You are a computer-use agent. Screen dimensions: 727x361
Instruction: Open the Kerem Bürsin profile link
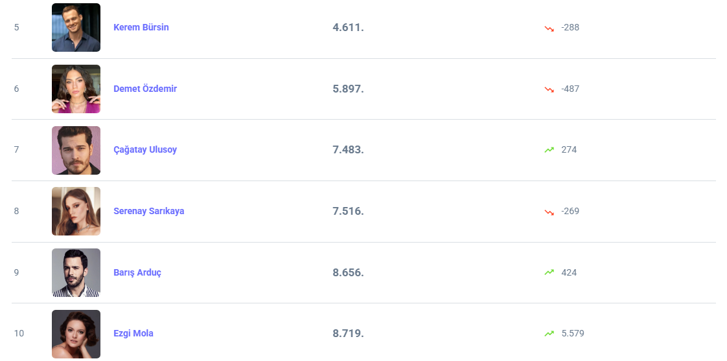pyautogui.click(x=141, y=27)
